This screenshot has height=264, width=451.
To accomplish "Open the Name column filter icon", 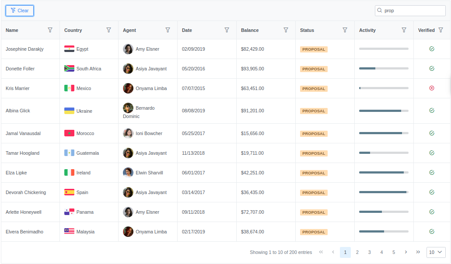I will (x=50, y=30).
